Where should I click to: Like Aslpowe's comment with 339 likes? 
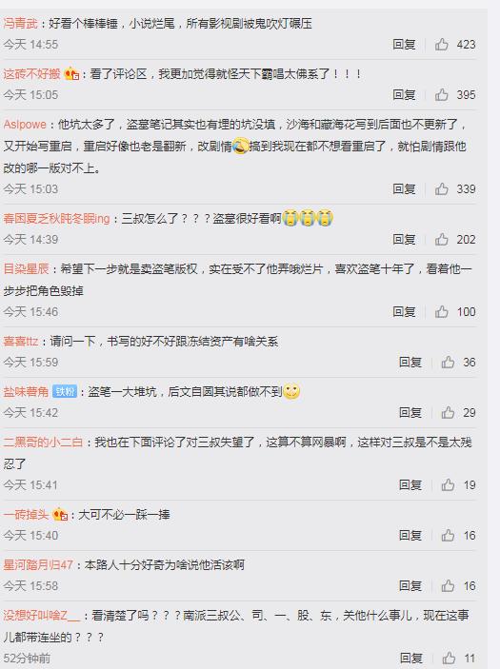(442, 188)
